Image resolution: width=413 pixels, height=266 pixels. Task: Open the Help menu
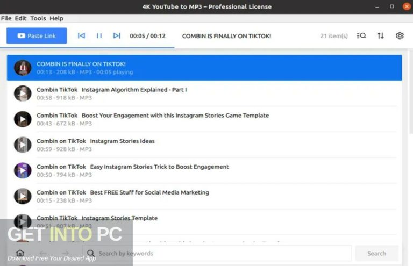(56, 18)
